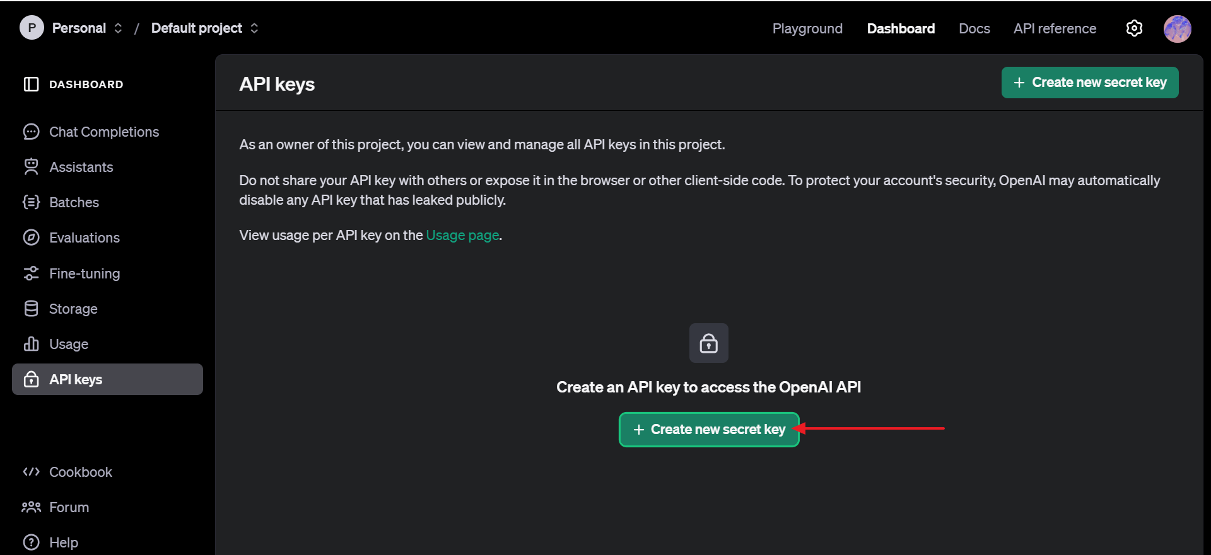Image resolution: width=1211 pixels, height=555 pixels.
Task: Collapse the sidebar with the DASHBOARD panel icon
Action: point(31,84)
